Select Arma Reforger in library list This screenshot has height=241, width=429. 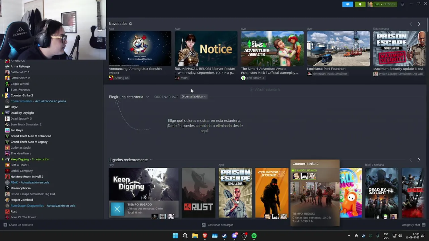(x=20, y=66)
